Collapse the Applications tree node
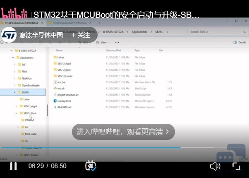The height and width of the screenshot is (178, 249). [13, 58]
